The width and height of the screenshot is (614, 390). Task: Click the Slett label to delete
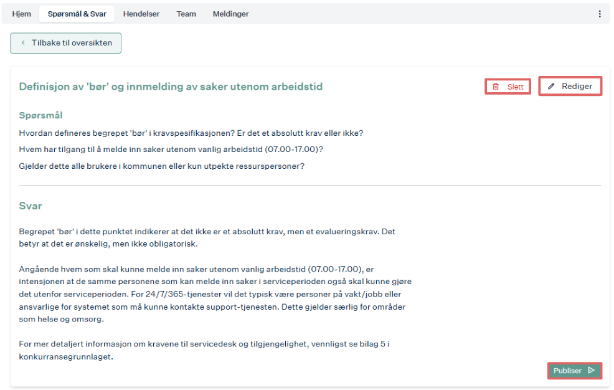click(x=516, y=87)
